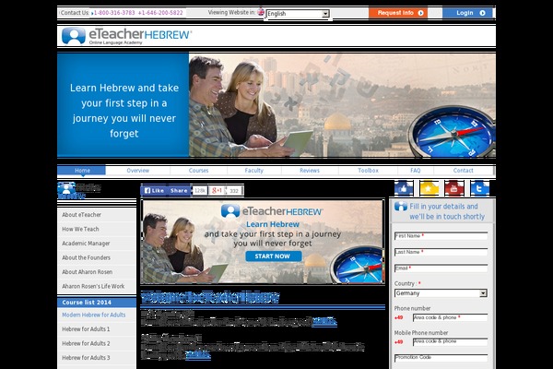Click the Login button
The width and height of the screenshot is (553, 369).
click(467, 13)
